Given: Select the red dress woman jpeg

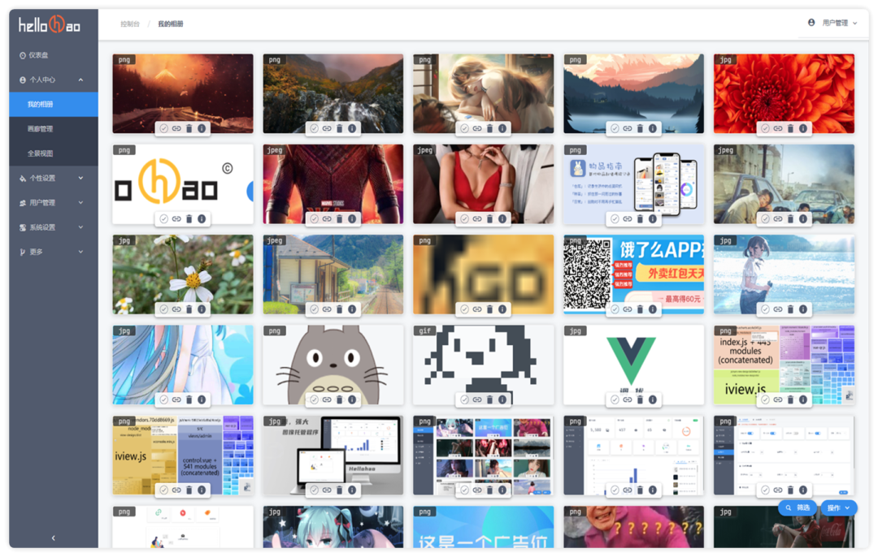Looking at the screenshot, I should point(464,218).
